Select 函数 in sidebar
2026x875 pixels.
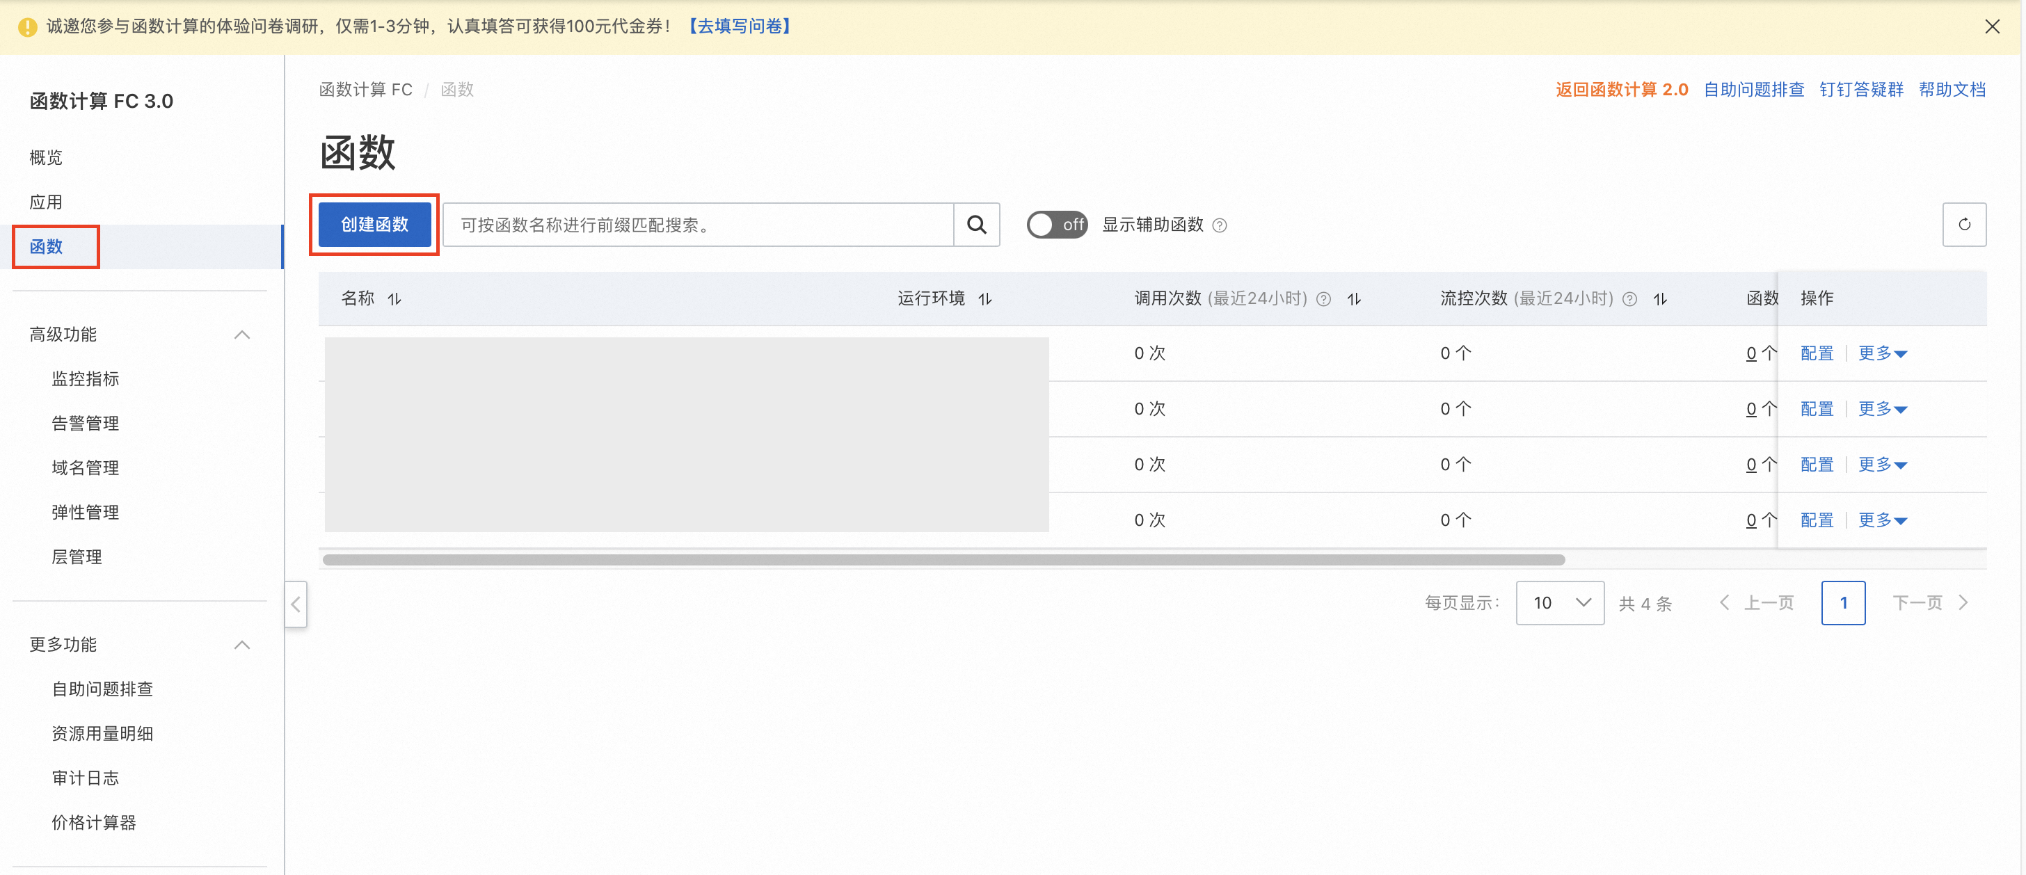46,247
